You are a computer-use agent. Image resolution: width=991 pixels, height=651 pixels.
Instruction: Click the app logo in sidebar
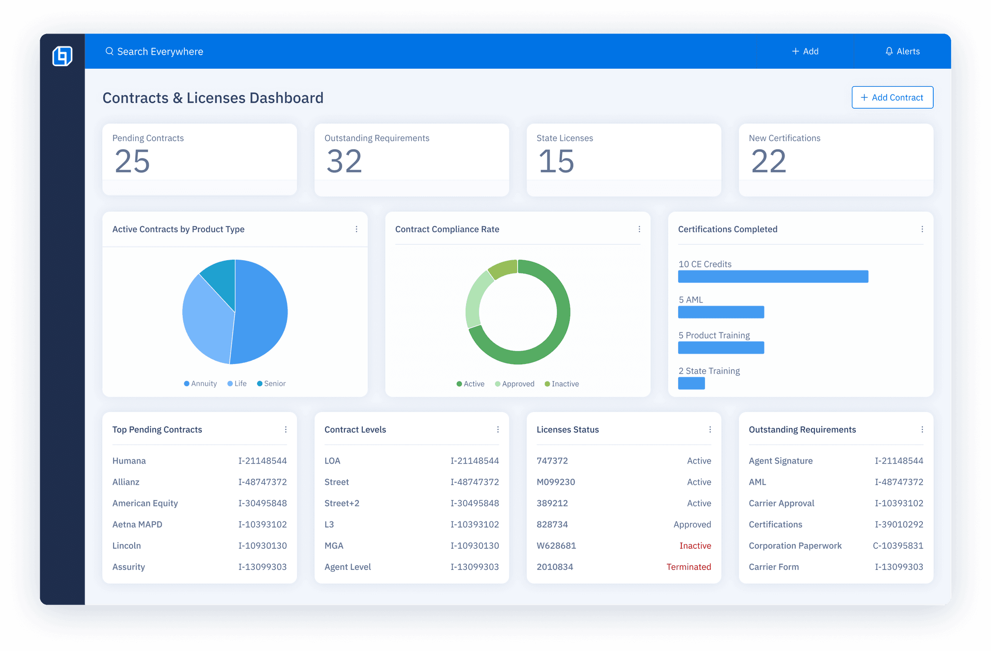point(62,56)
